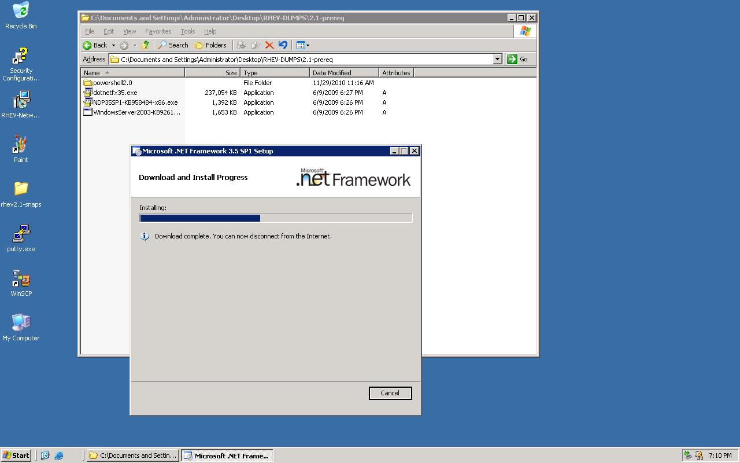Open the Favorites menu in Explorer
This screenshot has width=740, height=463.
pyautogui.click(x=158, y=31)
